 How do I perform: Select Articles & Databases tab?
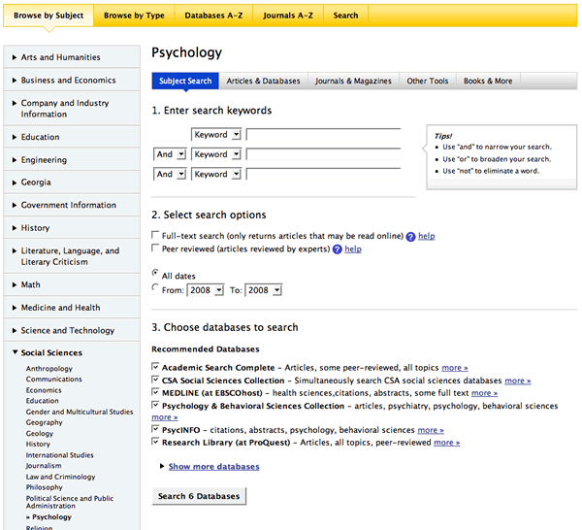264,81
